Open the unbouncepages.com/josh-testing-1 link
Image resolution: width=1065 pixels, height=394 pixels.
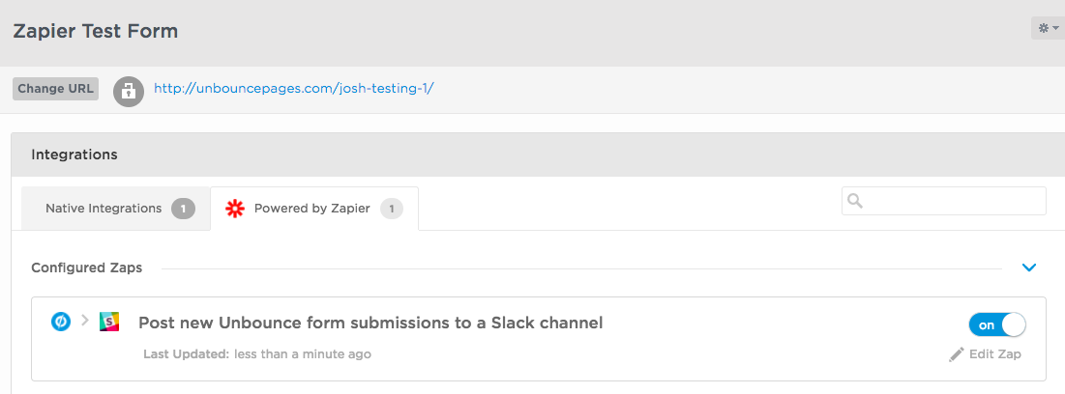click(x=294, y=88)
